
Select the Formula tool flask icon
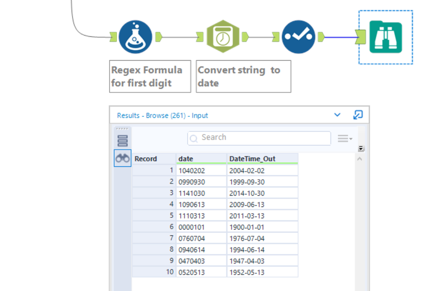[x=136, y=37]
